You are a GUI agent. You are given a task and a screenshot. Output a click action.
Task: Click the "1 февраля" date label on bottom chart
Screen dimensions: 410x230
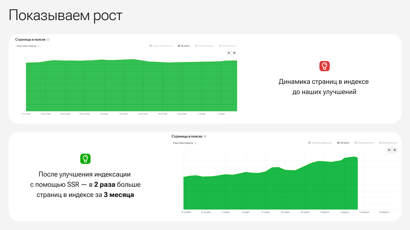coord(325,212)
